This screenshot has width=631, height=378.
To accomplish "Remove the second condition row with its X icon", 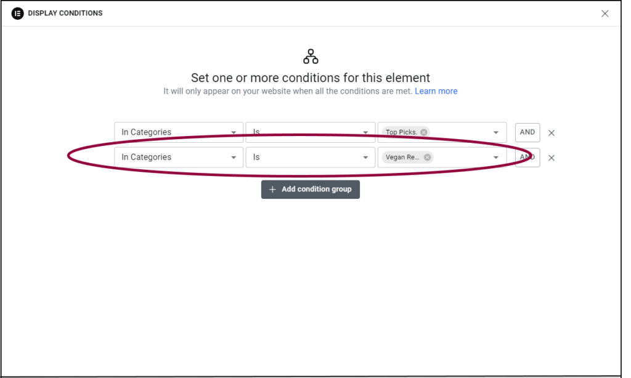I will pyautogui.click(x=552, y=158).
